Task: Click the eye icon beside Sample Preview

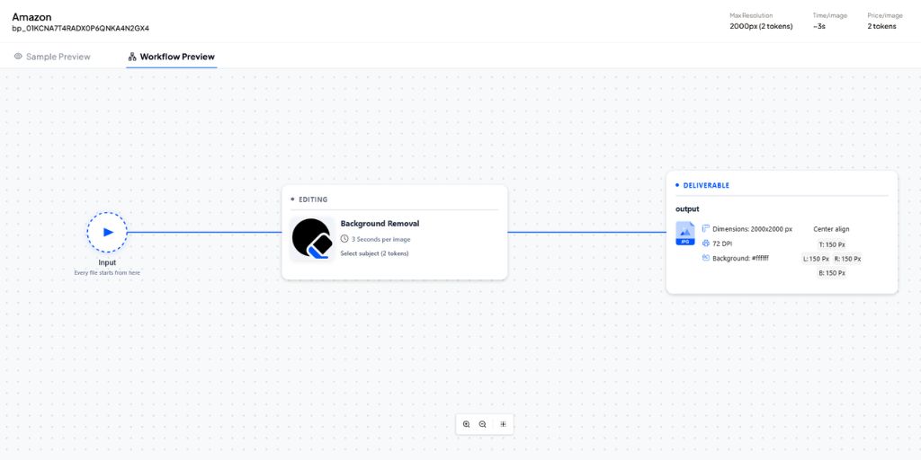Action: pos(18,57)
